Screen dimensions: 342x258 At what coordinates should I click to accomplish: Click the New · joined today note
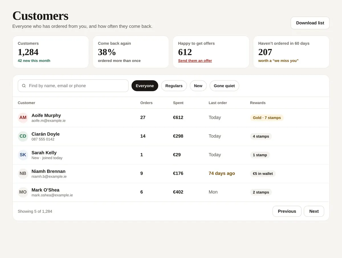(47, 158)
